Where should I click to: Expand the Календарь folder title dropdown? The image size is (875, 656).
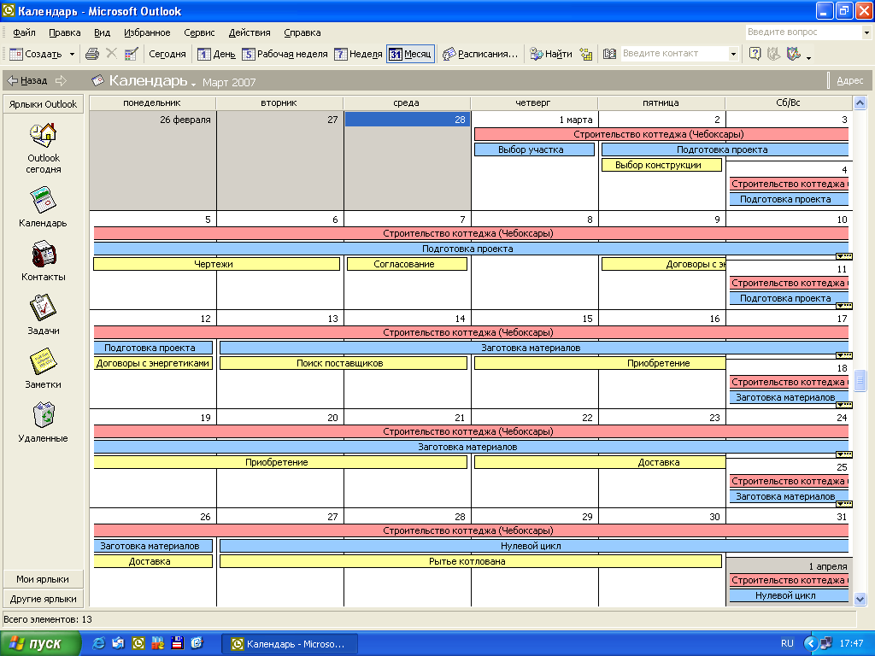point(194,84)
